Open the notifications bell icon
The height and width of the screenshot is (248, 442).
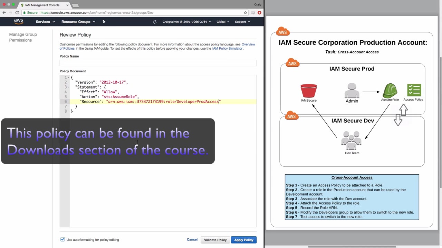(155, 22)
